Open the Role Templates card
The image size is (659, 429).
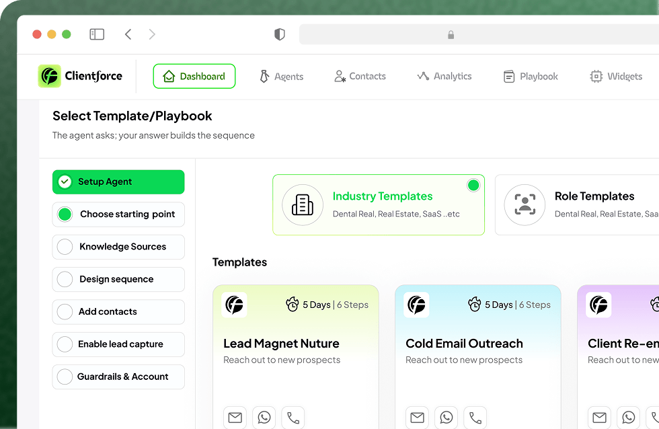577,205
